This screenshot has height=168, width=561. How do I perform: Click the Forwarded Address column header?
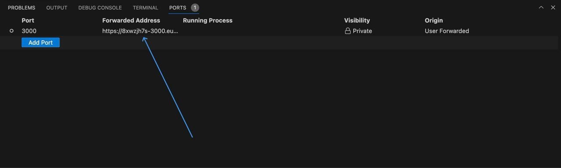click(131, 20)
